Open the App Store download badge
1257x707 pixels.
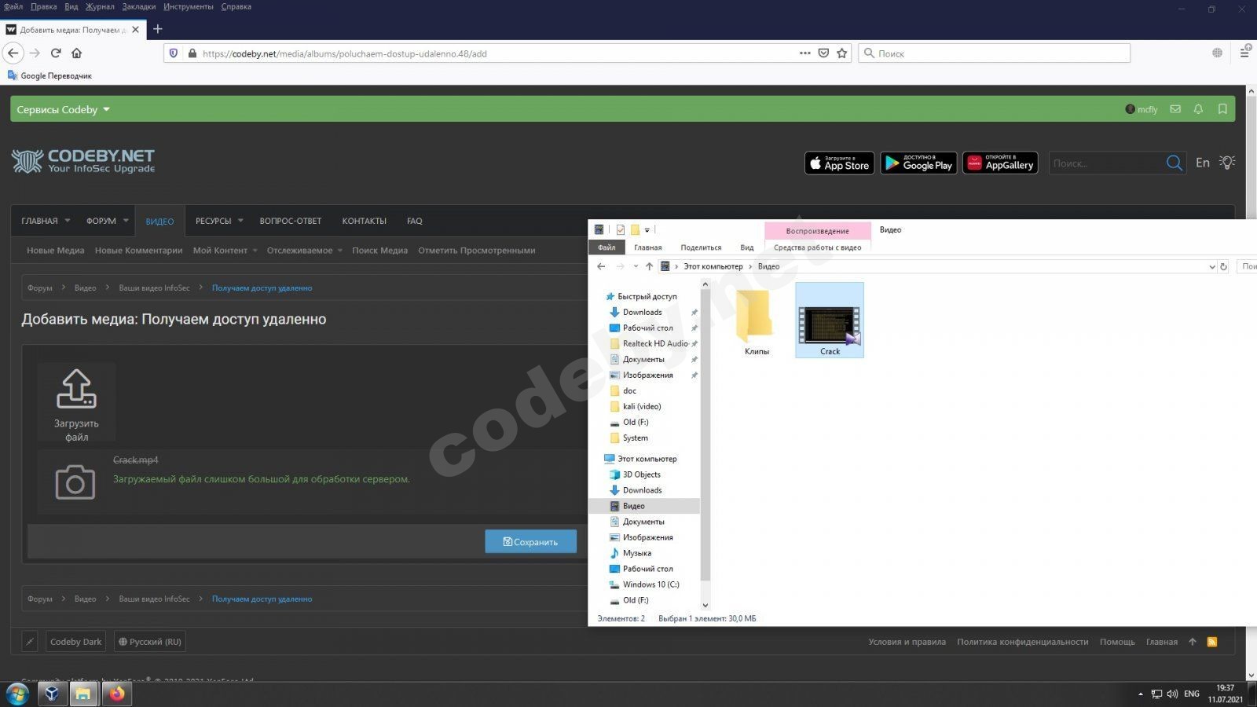point(839,163)
